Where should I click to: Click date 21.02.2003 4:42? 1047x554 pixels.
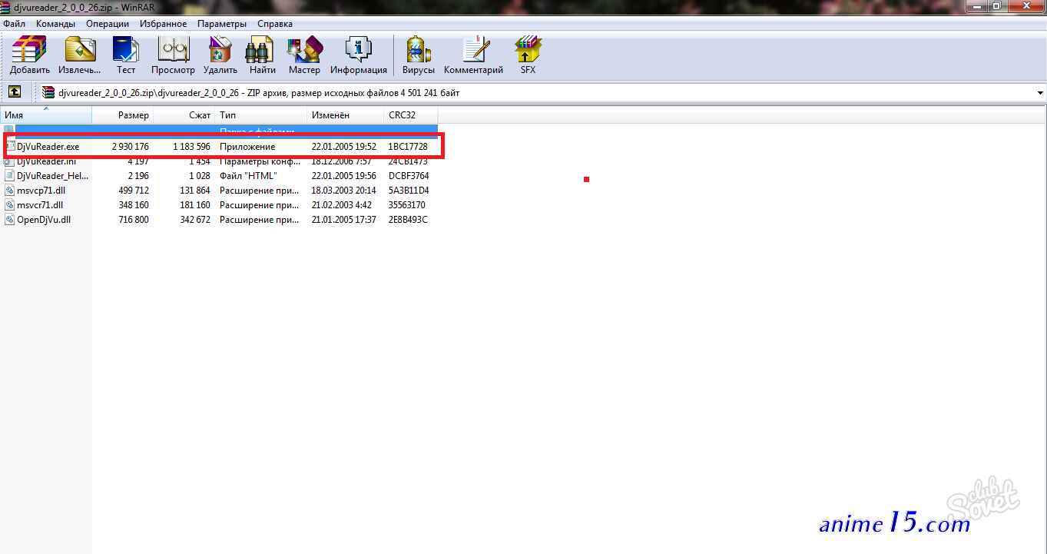coord(340,205)
